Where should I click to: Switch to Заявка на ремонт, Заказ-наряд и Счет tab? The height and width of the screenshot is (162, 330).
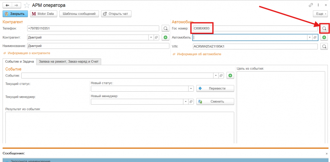[69, 61]
